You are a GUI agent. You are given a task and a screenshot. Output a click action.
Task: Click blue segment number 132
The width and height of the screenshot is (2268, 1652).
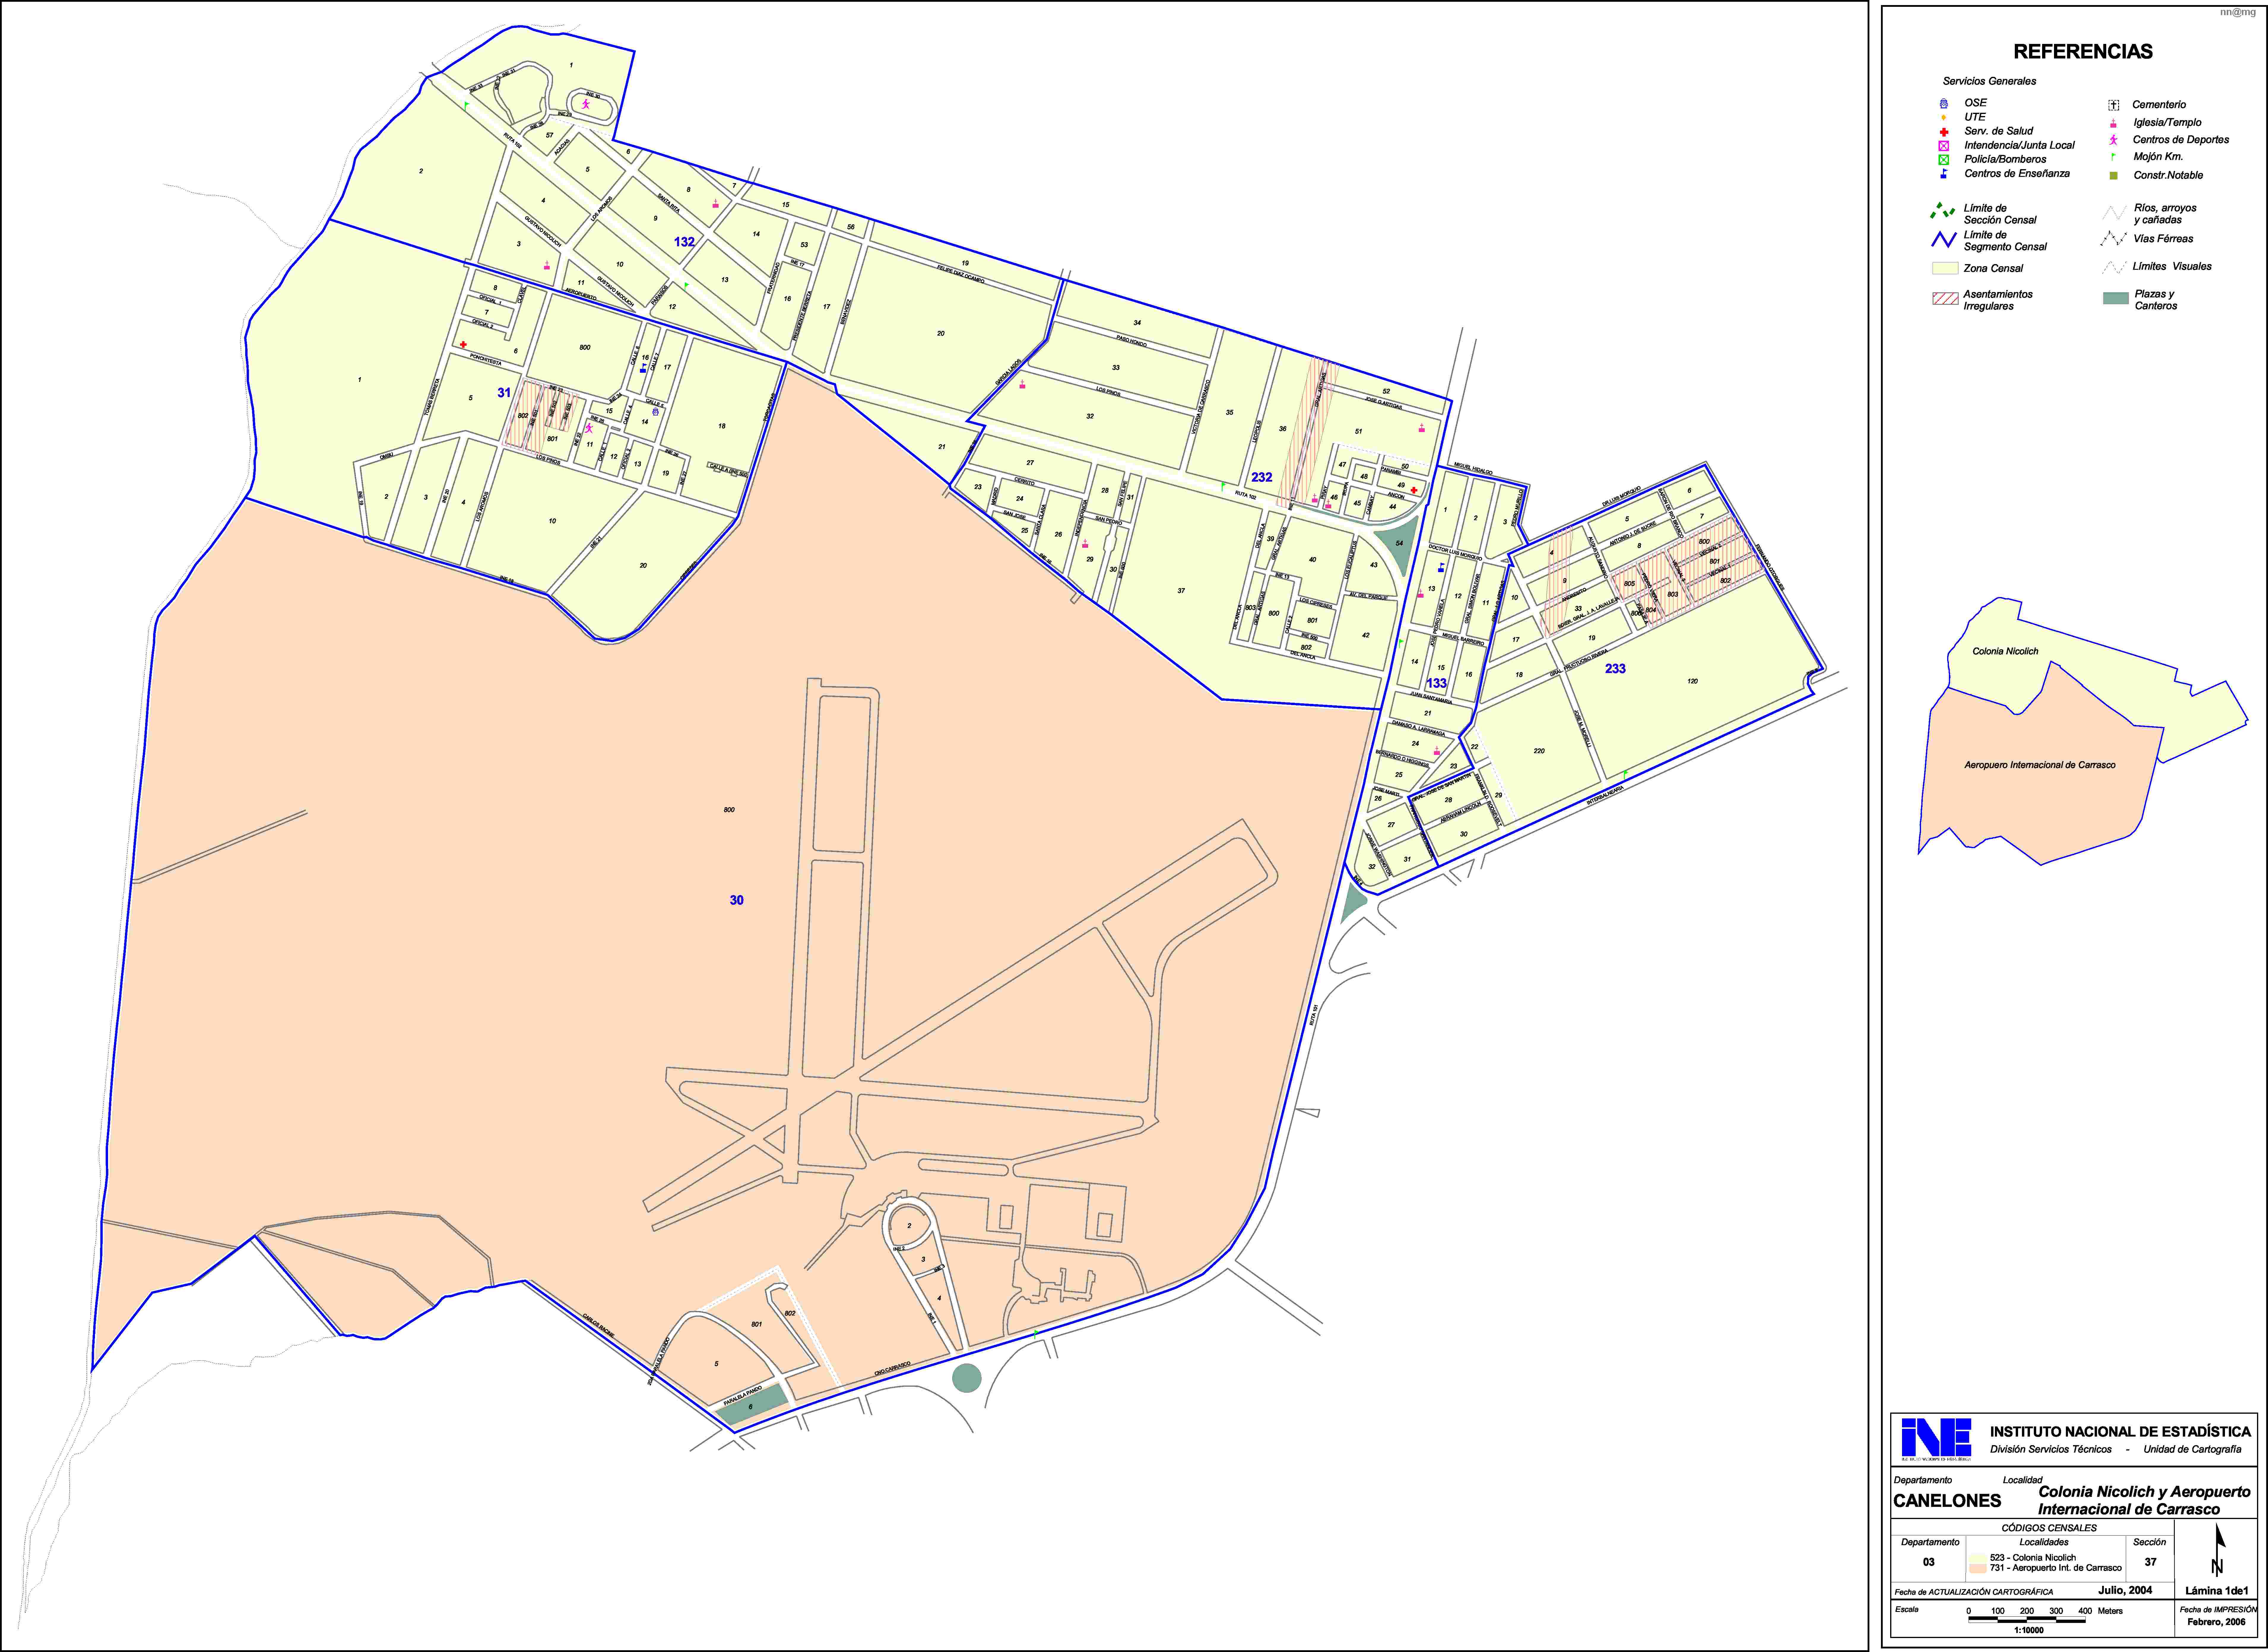tap(684, 242)
